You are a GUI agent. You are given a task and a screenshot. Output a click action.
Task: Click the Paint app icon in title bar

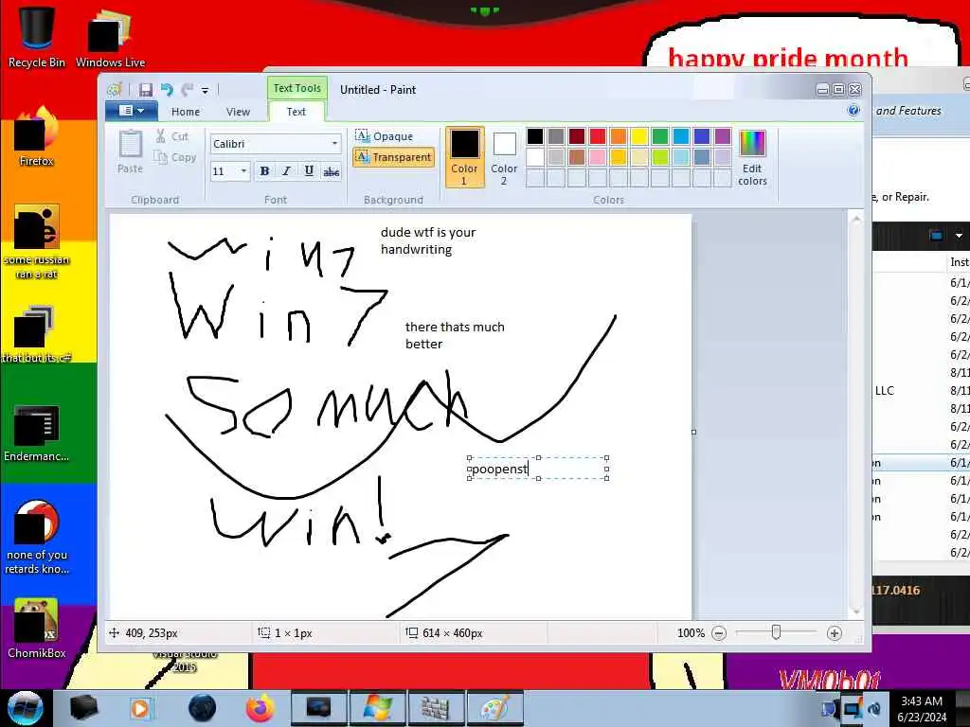tap(115, 90)
